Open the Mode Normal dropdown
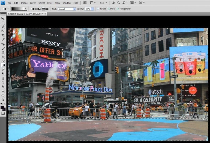The height and width of the screenshot is (143, 210). pos(67,9)
